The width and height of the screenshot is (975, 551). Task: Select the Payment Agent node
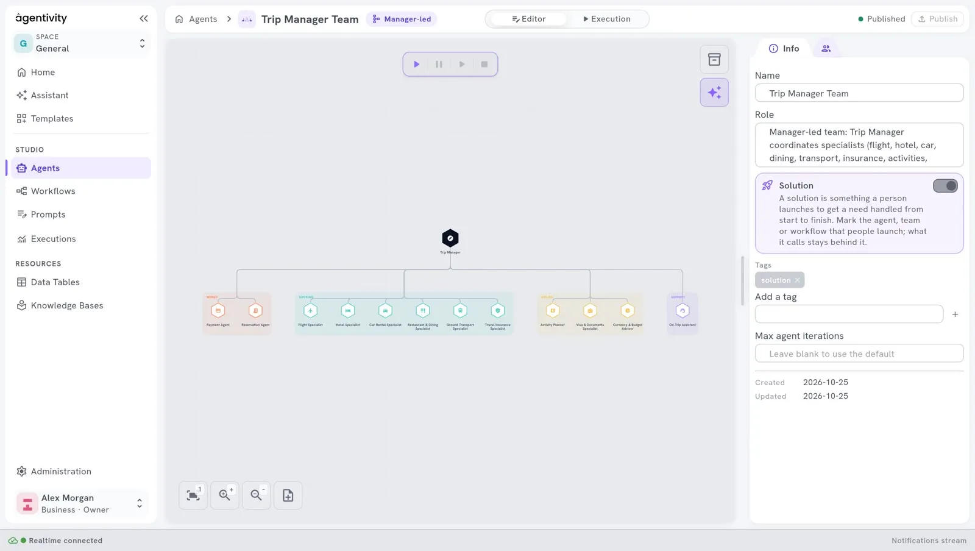tap(218, 311)
